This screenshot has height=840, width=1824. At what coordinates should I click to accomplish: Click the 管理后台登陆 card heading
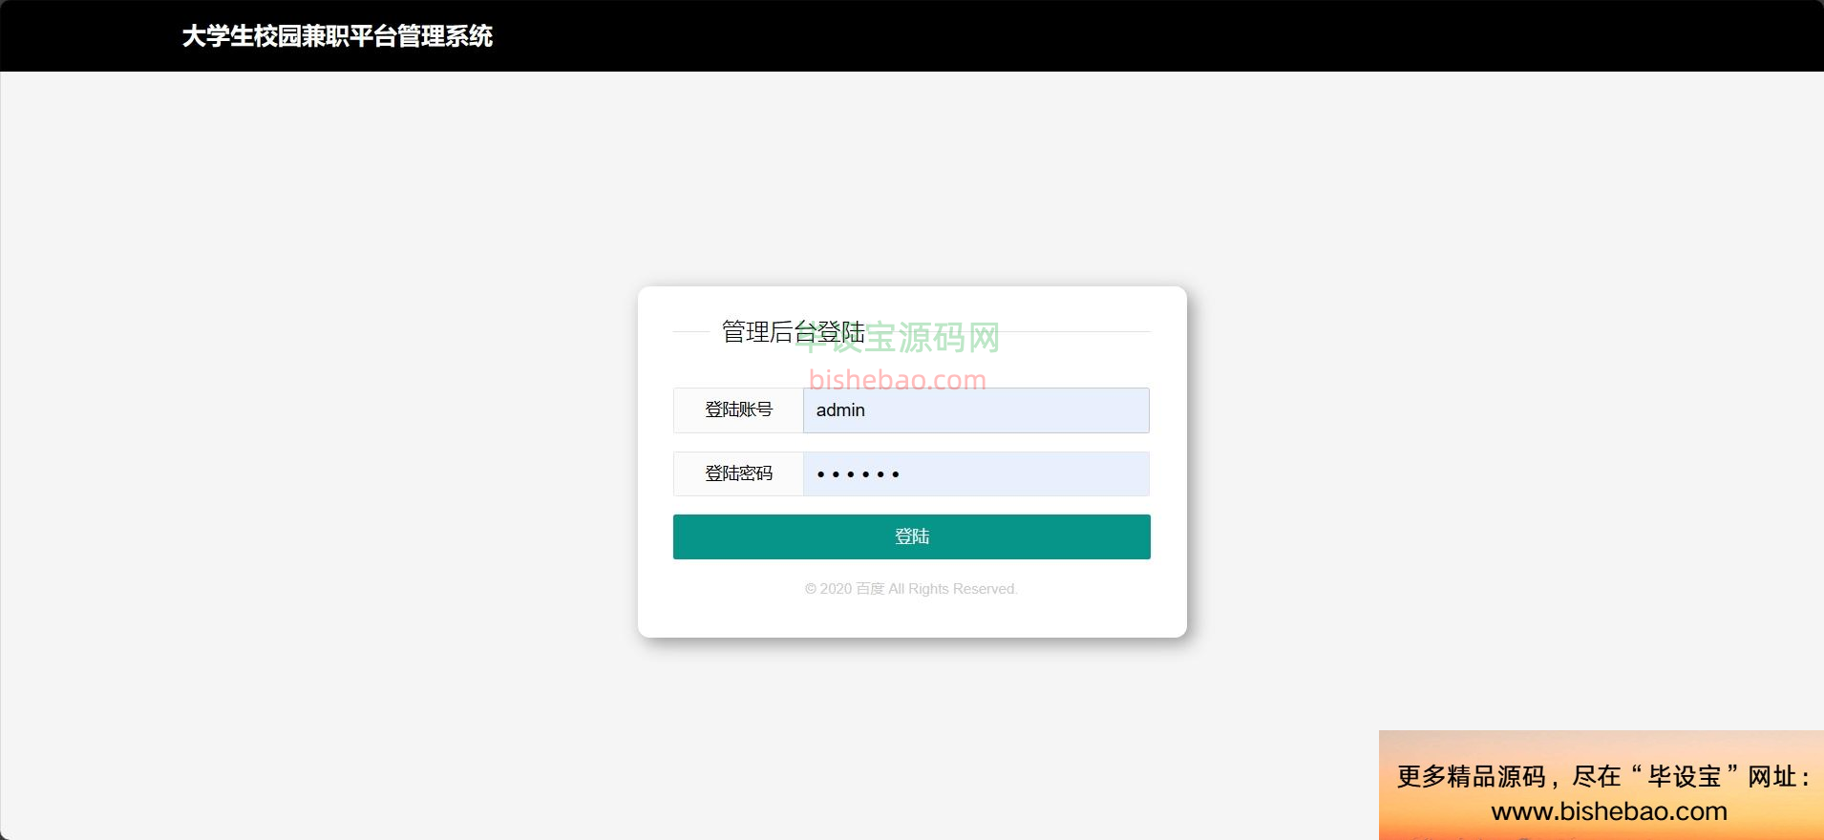[x=793, y=332]
